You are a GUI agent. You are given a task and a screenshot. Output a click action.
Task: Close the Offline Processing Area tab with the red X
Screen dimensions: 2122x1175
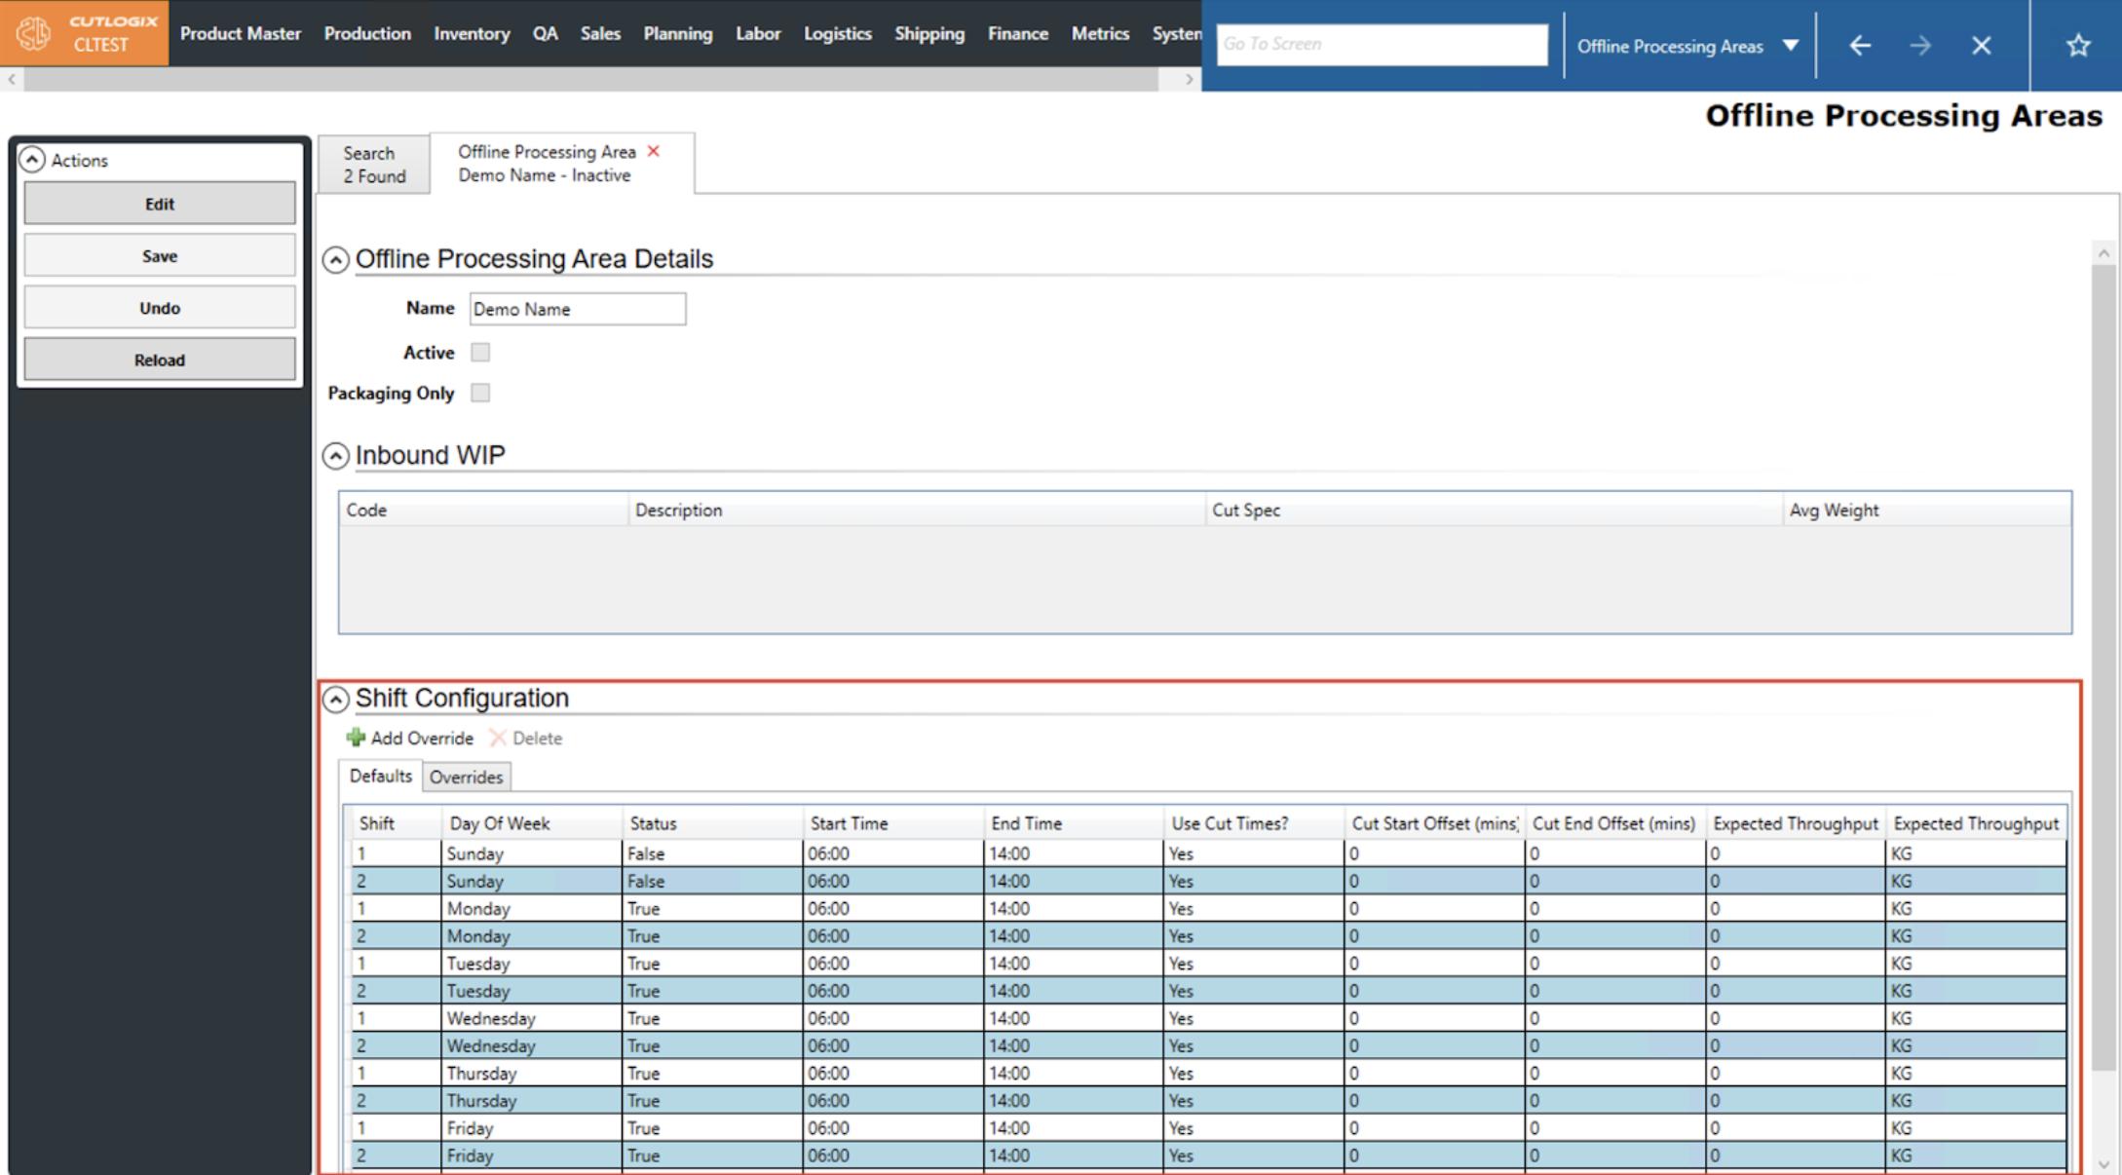pyautogui.click(x=654, y=151)
